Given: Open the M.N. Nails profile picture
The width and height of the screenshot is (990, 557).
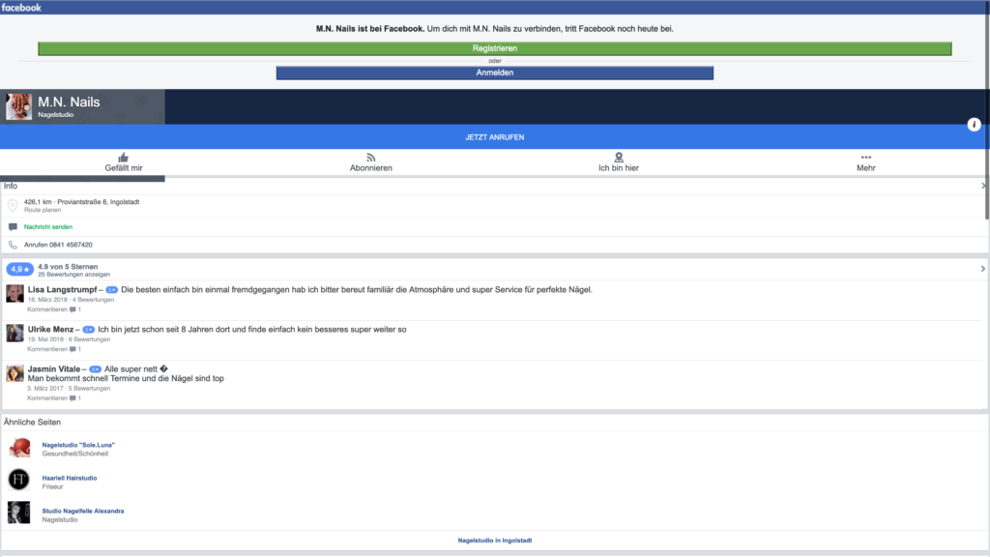Looking at the screenshot, I should [x=19, y=106].
